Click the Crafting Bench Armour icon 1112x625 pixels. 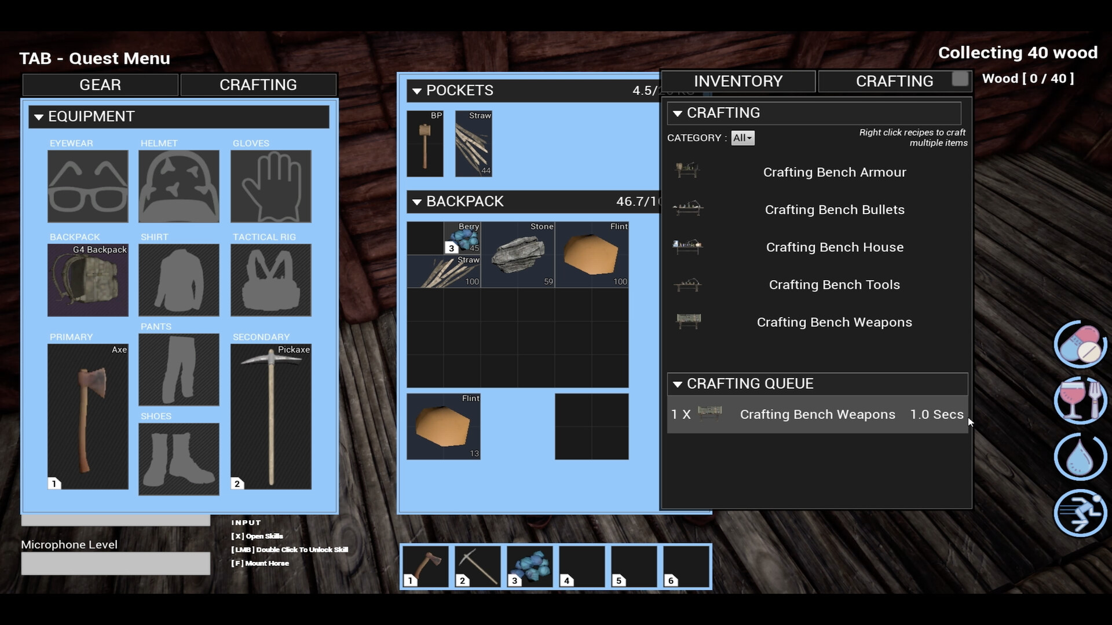point(687,169)
